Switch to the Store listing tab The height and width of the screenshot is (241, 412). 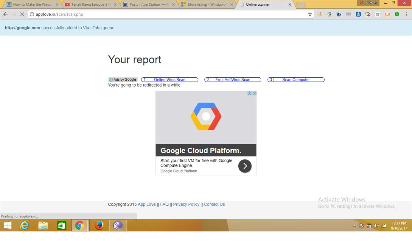[x=207, y=4]
